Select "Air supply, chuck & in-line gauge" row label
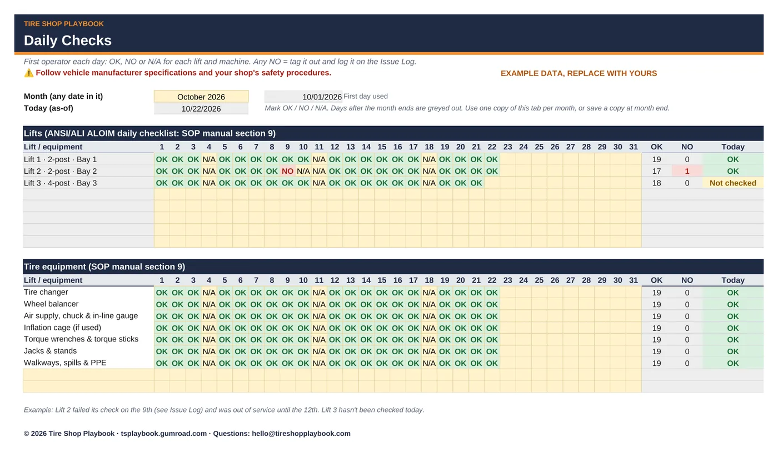Image resolution: width=778 pixels, height=452 pixels. pyautogui.click(x=81, y=315)
